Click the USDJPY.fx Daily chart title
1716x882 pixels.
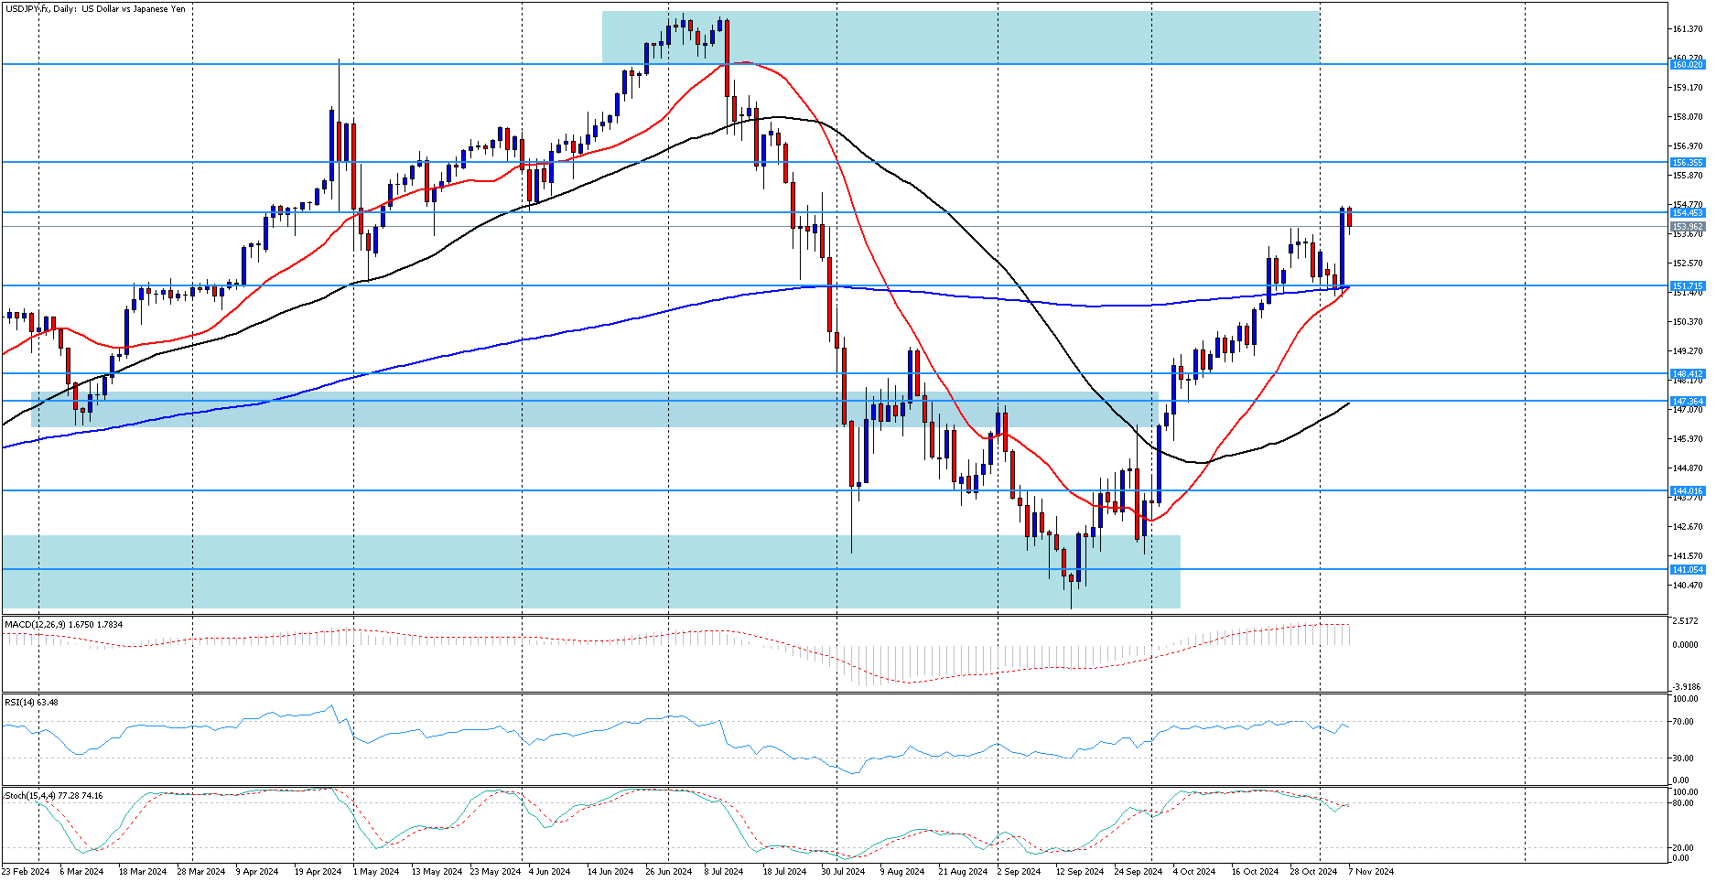tap(95, 9)
